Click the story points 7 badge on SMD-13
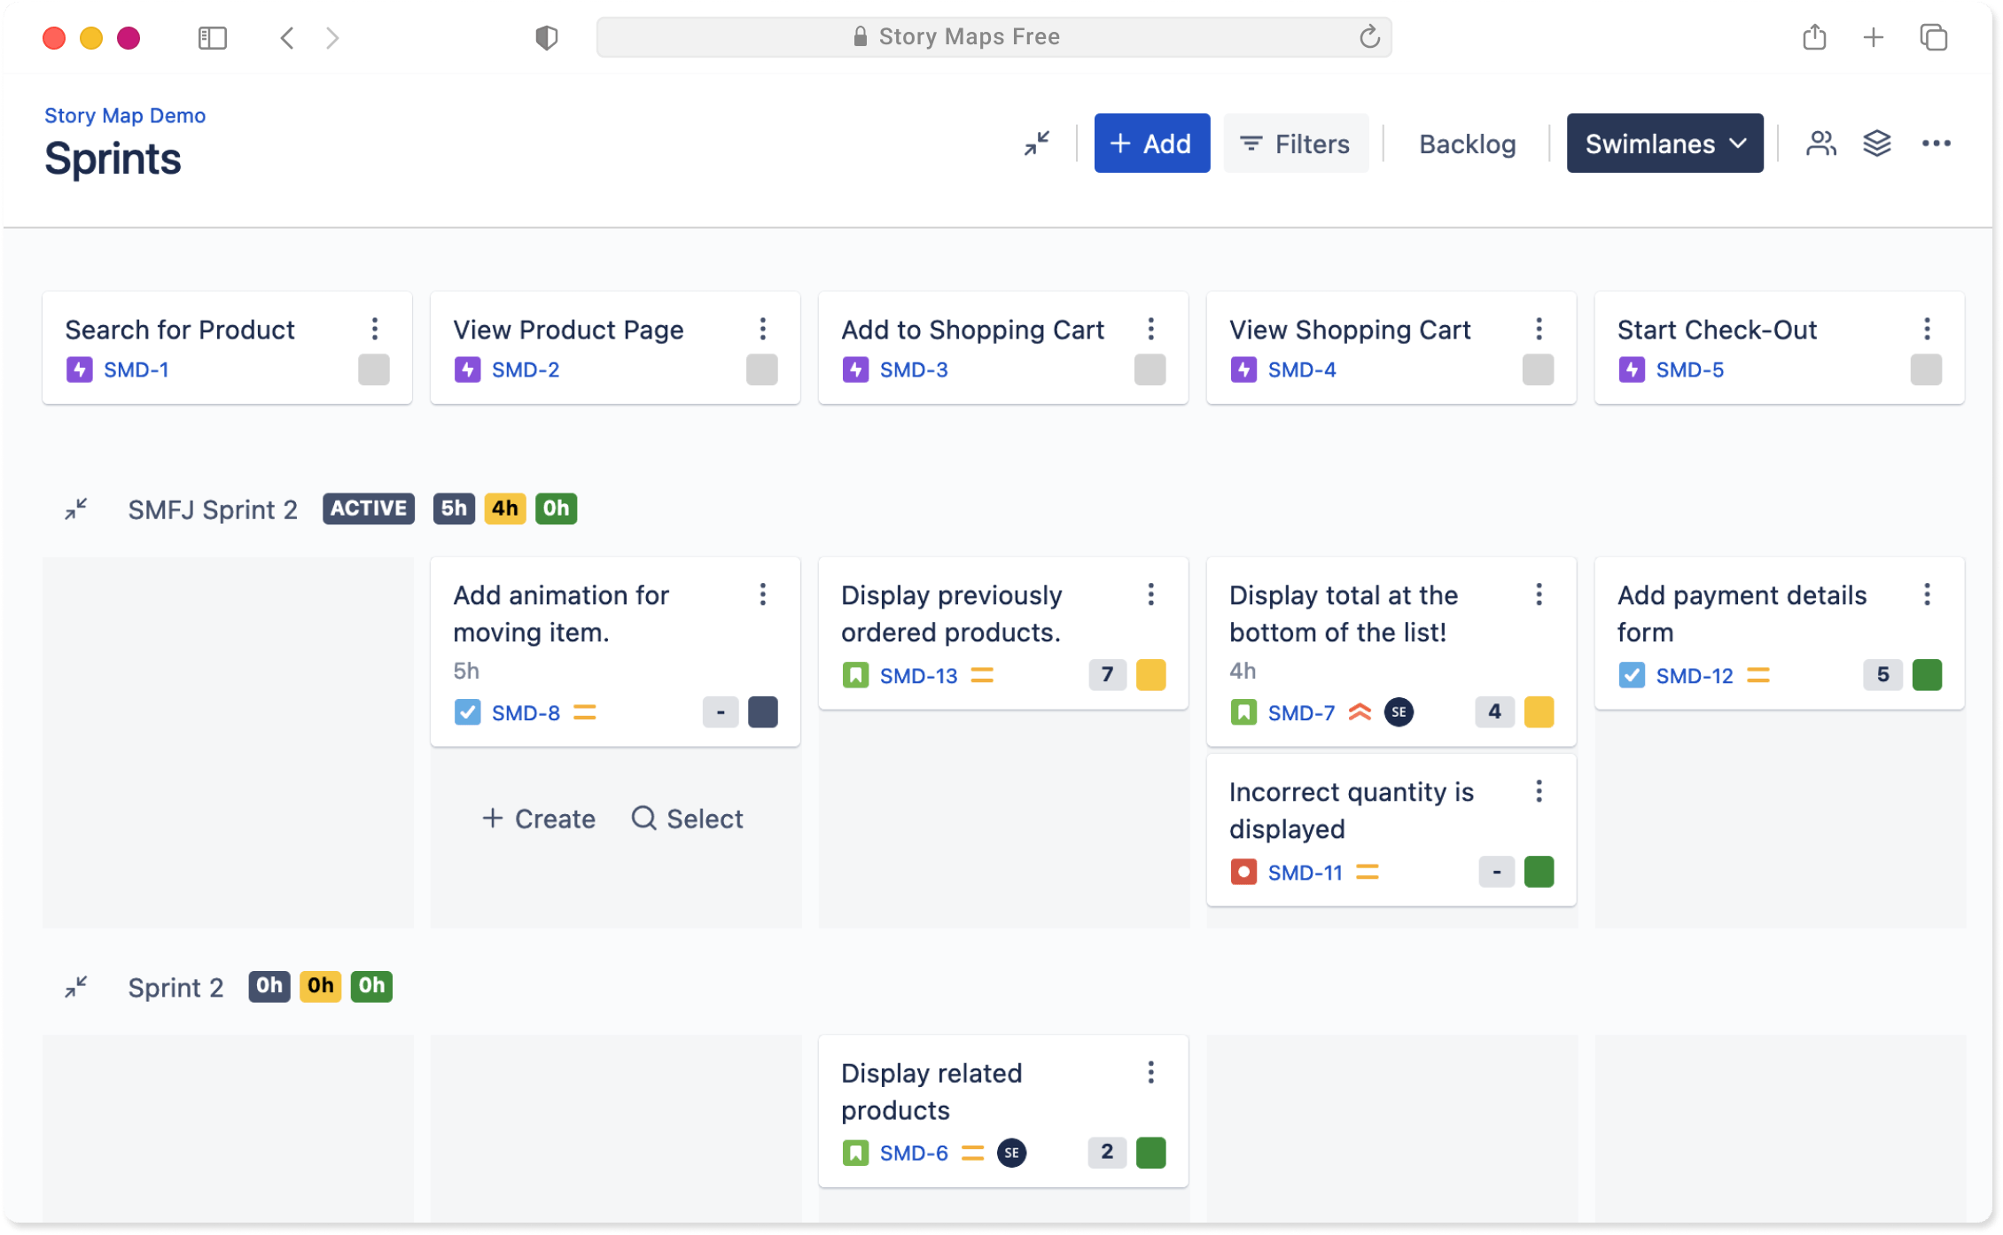The image size is (2003, 1235). pyautogui.click(x=1107, y=675)
